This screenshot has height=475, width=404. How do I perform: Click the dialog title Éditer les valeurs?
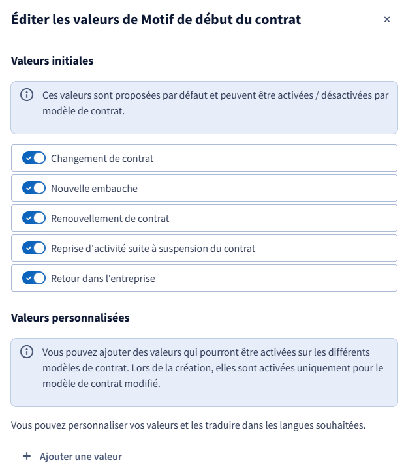[156, 20]
